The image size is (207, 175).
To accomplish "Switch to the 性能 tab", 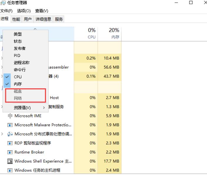I will [x=16, y=19].
